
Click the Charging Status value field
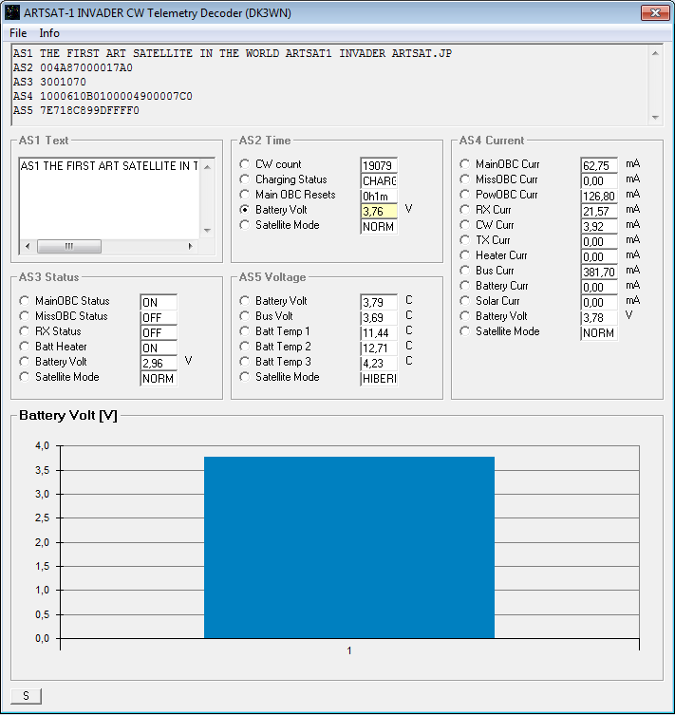[x=379, y=180]
